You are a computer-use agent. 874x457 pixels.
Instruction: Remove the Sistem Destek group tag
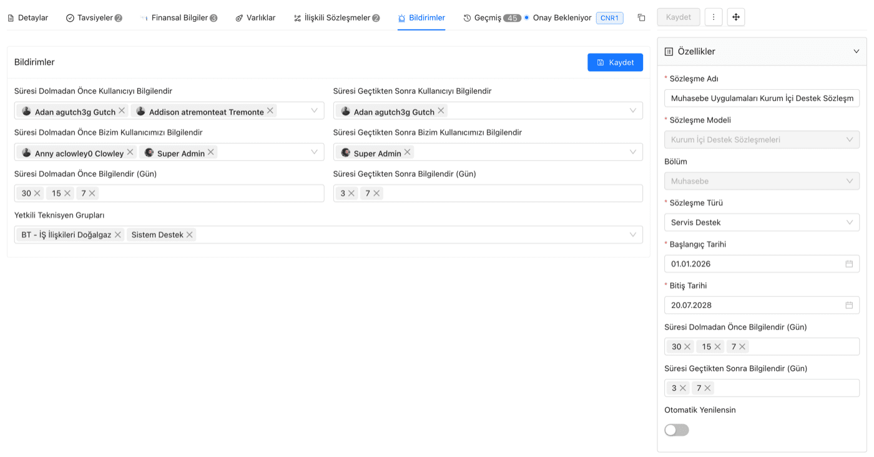point(190,235)
